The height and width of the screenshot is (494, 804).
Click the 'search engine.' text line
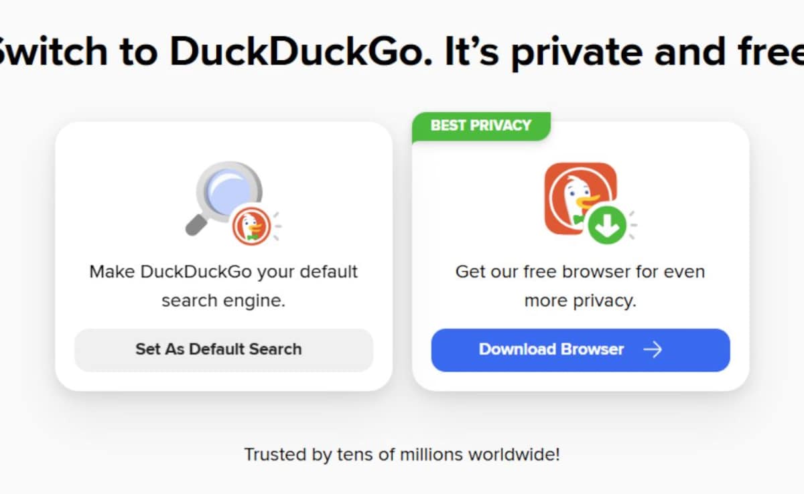coord(224,301)
